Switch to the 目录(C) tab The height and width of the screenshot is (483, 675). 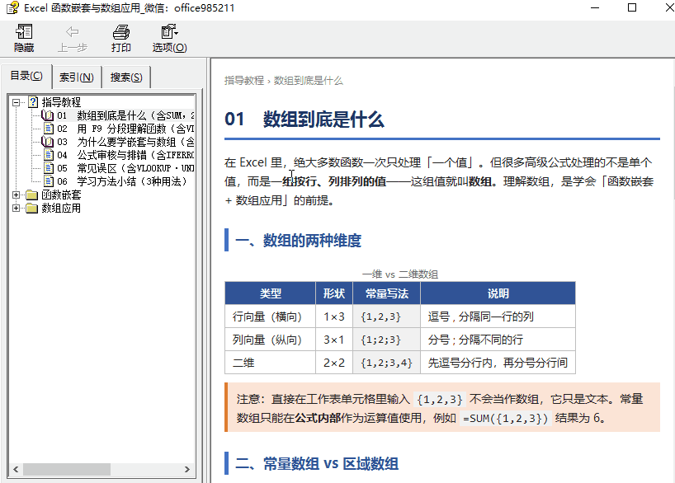pos(26,76)
